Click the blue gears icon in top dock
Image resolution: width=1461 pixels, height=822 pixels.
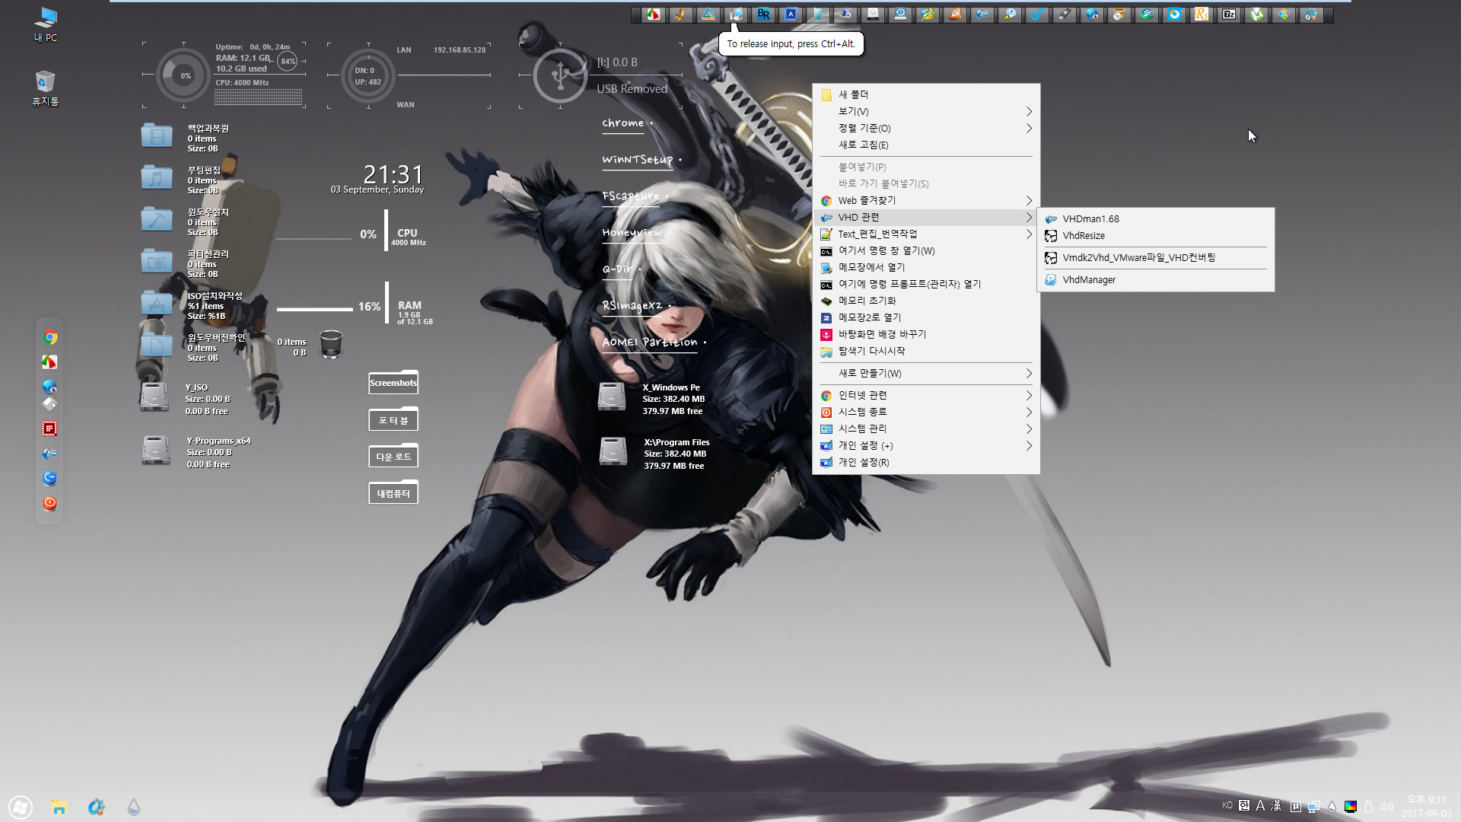1037,14
